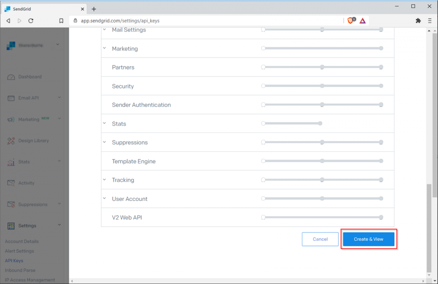
Task: Open API Keys settings link
Action: pos(14,260)
